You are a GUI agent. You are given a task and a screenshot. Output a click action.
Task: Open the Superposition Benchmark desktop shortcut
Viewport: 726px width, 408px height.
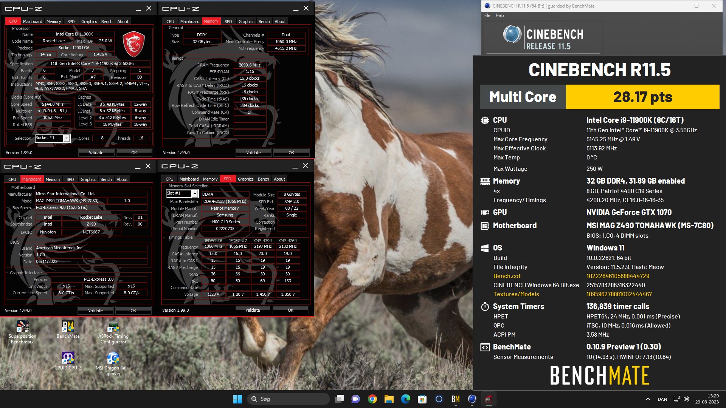[22, 332]
